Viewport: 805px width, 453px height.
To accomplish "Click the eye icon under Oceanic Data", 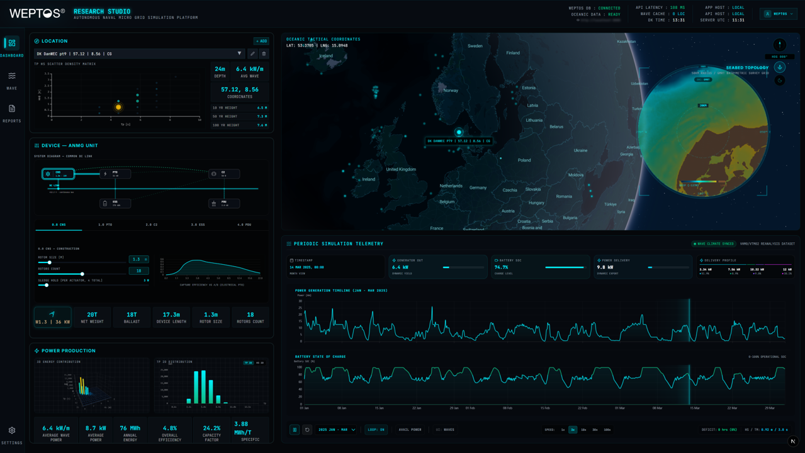I will 578,20.
